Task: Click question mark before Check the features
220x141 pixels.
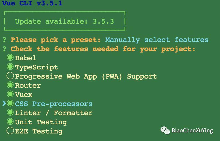Action: click(4, 49)
